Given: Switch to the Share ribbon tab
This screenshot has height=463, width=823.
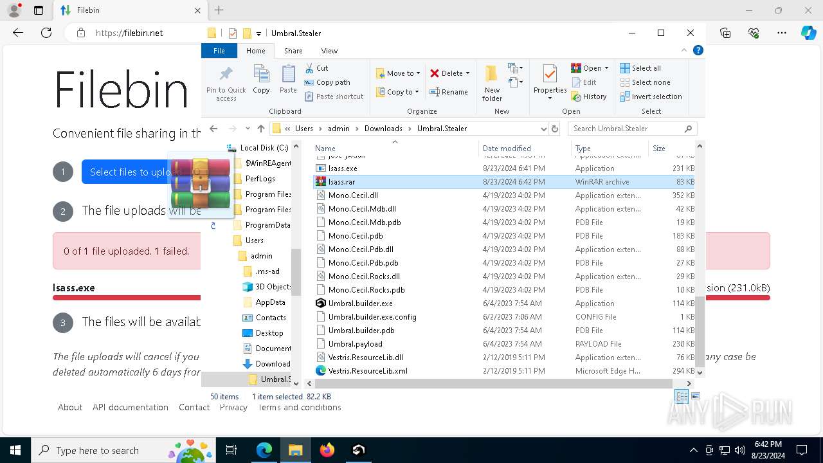Looking at the screenshot, I should point(293,51).
